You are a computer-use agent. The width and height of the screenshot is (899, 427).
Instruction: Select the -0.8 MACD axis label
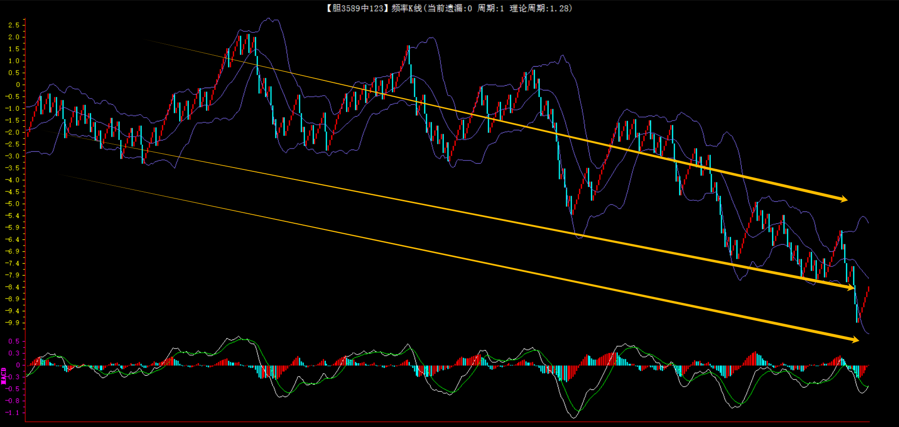(x=12, y=401)
